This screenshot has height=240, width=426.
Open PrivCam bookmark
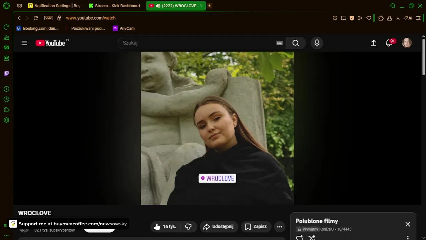124,28
